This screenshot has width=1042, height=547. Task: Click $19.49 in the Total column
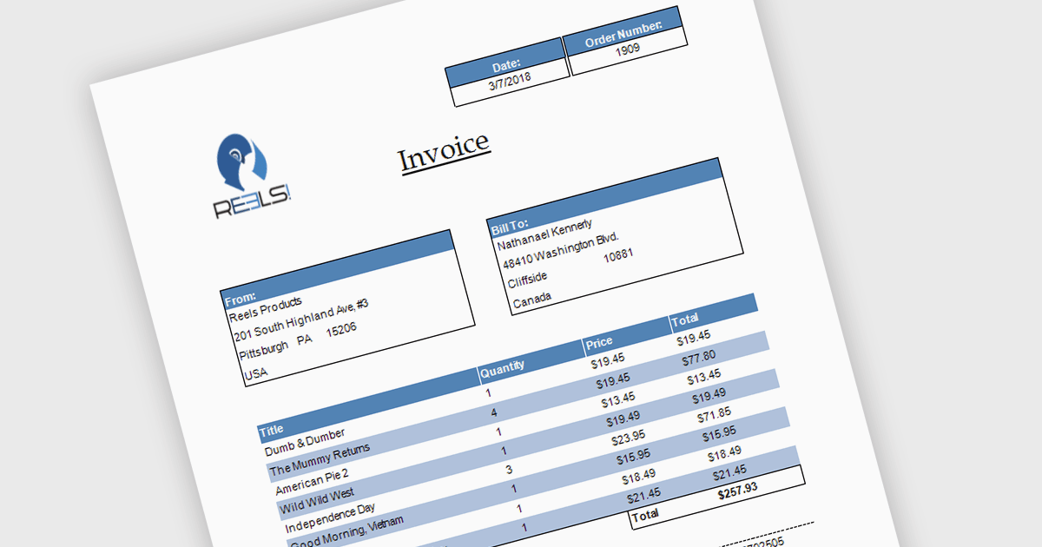click(709, 397)
